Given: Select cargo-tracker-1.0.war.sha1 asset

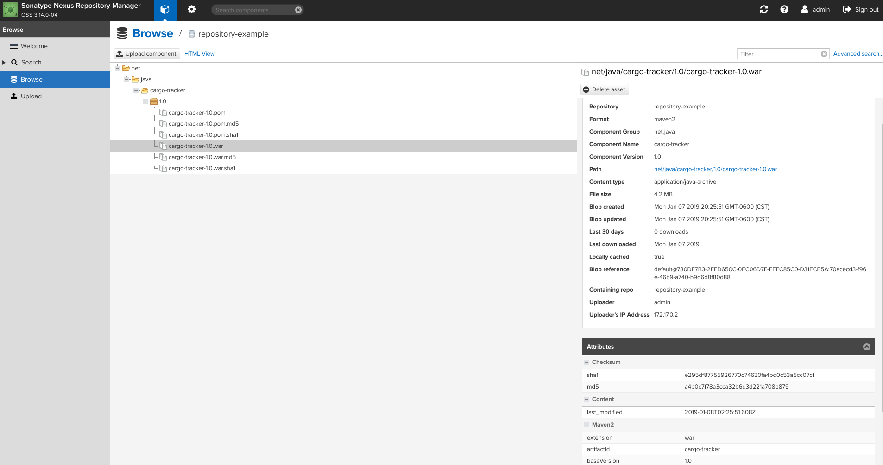Looking at the screenshot, I should click(202, 168).
